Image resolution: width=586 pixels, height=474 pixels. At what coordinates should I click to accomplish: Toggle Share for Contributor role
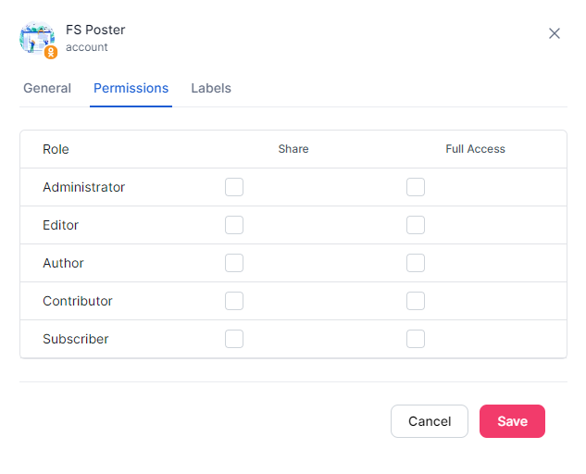[234, 301]
